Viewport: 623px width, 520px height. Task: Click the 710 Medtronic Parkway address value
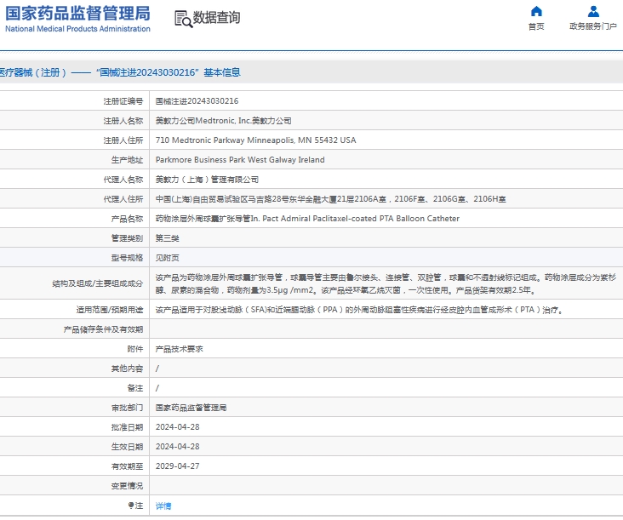pyautogui.click(x=256, y=140)
